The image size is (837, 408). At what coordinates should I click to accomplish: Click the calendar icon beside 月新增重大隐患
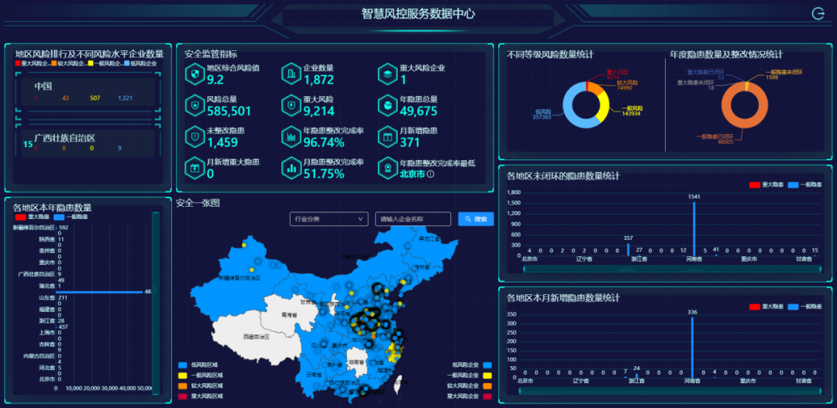coord(195,168)
